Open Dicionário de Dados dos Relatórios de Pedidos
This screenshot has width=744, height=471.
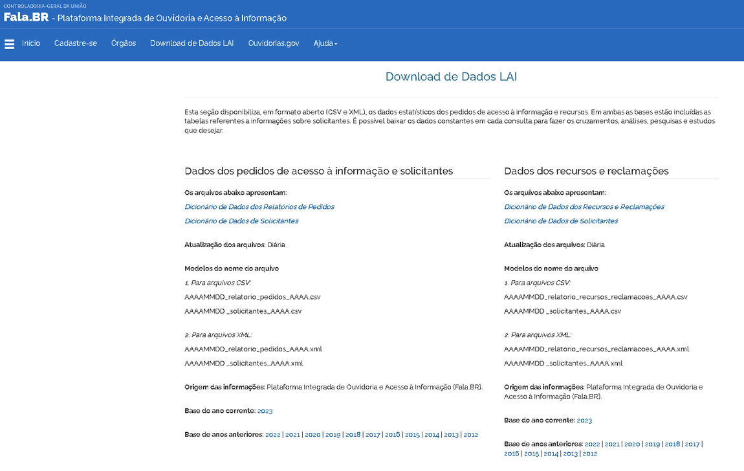pos(259,206)
